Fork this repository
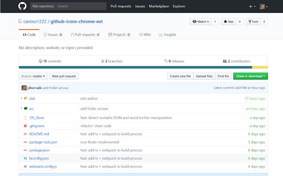Screen dimensions: 283x176 click(x=253, y=22)
